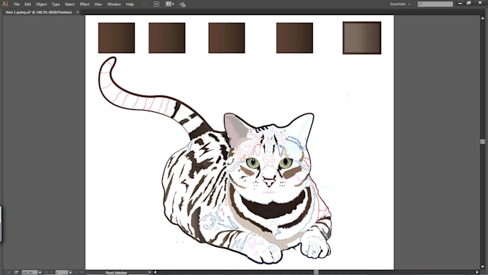
Task: Click the vertical scrollbar down arrow
Action: click(x=483, y=267)
